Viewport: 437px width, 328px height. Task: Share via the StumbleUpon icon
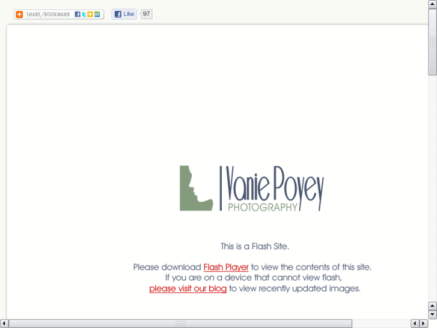(x=97, y=14)
